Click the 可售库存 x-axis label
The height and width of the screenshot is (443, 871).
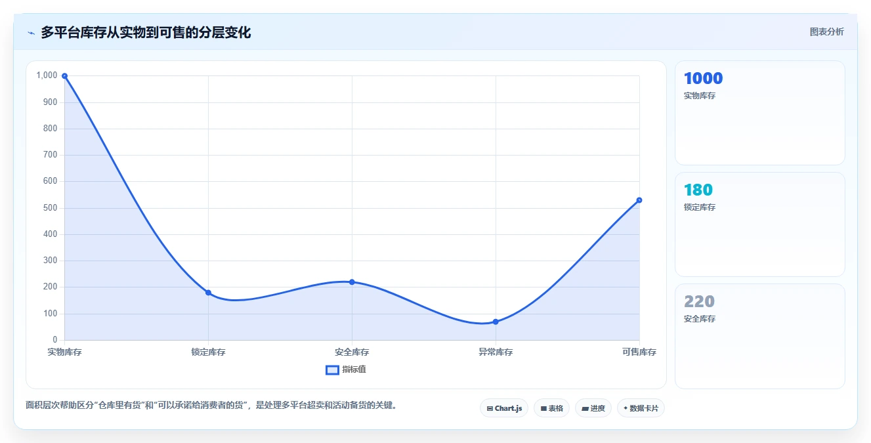tap(639, 352)
